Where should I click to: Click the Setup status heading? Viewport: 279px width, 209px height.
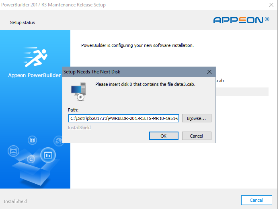pyautogui.click(x=23, y=22)
